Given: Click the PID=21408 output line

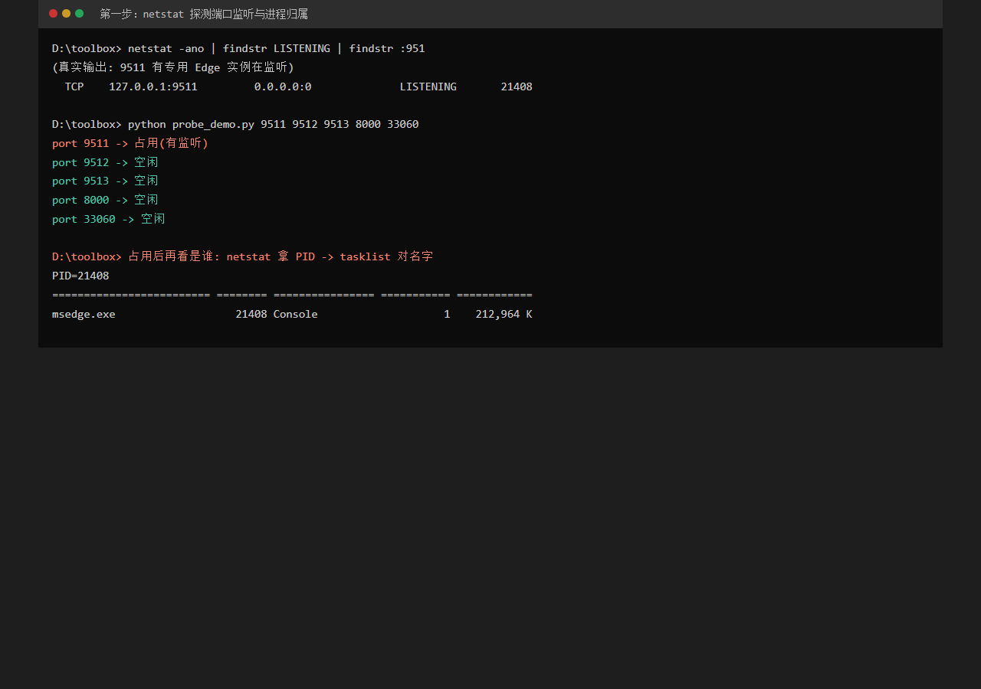Looking at the screenshot, I should coord(80,276).
